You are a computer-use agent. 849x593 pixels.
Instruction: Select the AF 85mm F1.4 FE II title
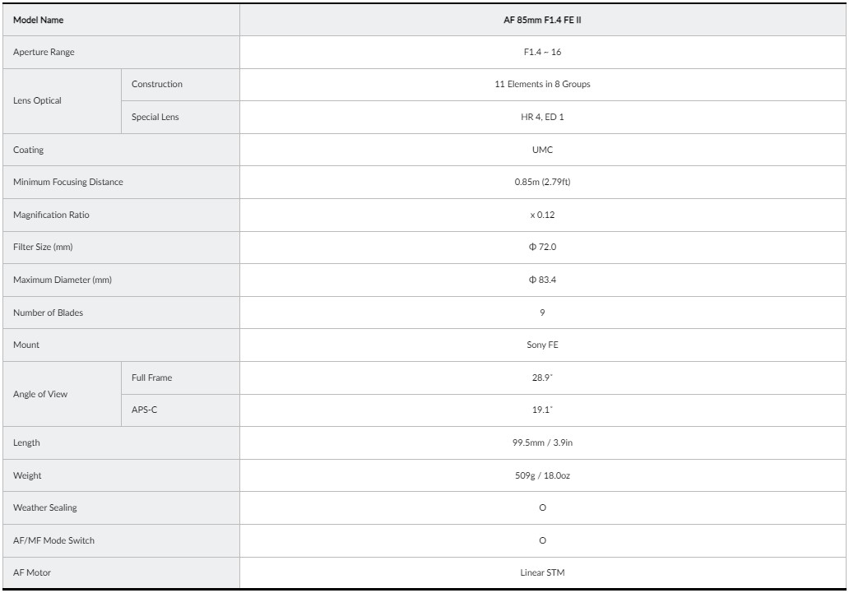542,20
